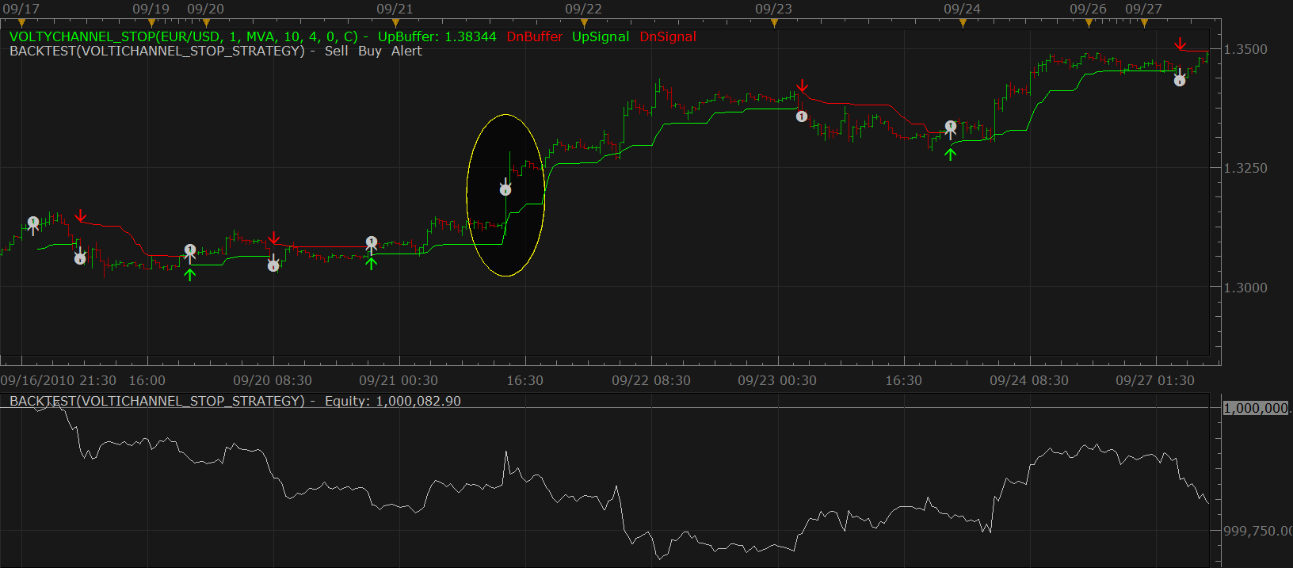Click the green up signal arrow near 09/24
The width and height of the screenshot is (1293, 568).
(951, 154)
